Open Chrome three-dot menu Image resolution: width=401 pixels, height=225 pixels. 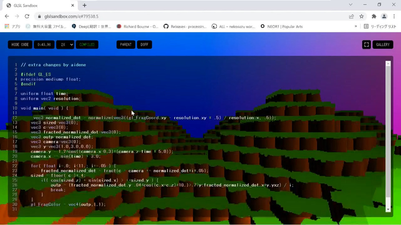pyautogui.click(x=394, y=16)
